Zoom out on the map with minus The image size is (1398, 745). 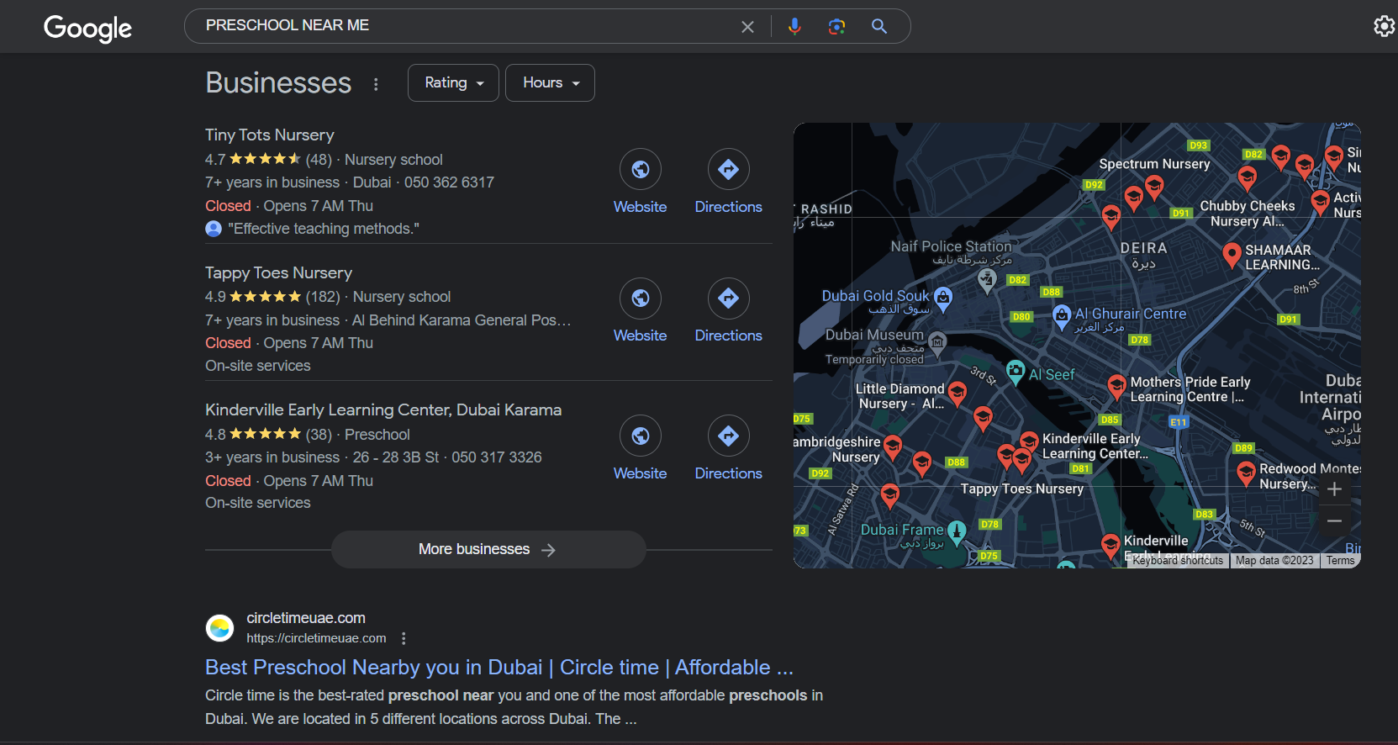pos(1334,521)
